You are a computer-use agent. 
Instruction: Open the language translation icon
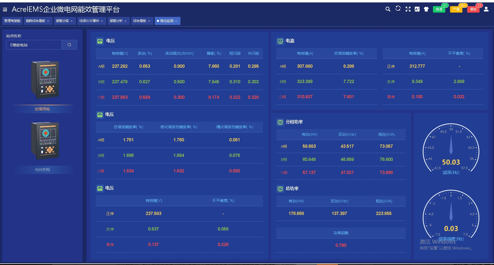[417, 9]
